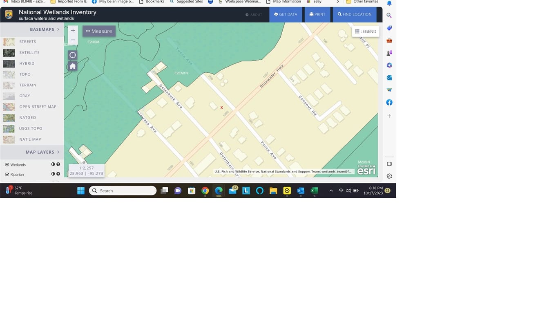The width and height of the screenshot is (558, 314).
Task: Add a sidebar app with the plus icon
Action: 389,116
